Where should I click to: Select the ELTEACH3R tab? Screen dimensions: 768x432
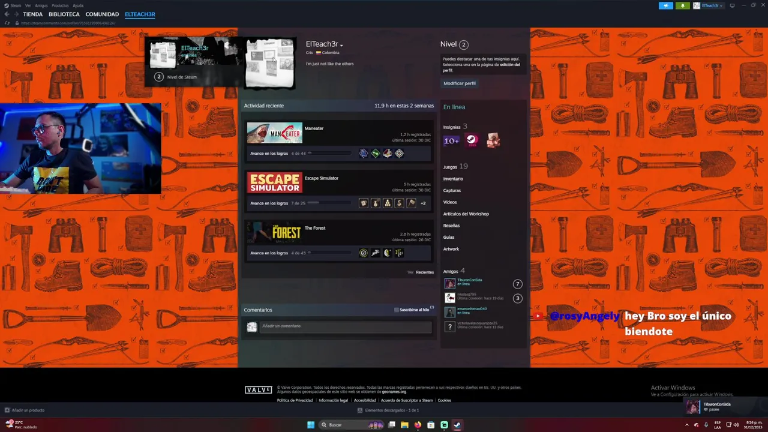tap(140, 14)
